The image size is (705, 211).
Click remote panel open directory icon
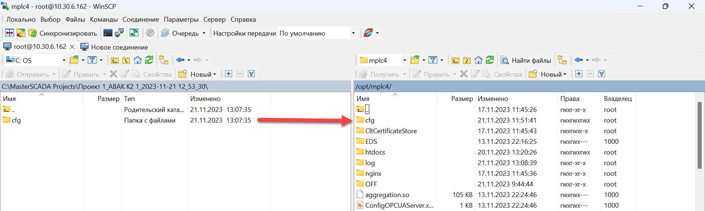coord(415,60)
